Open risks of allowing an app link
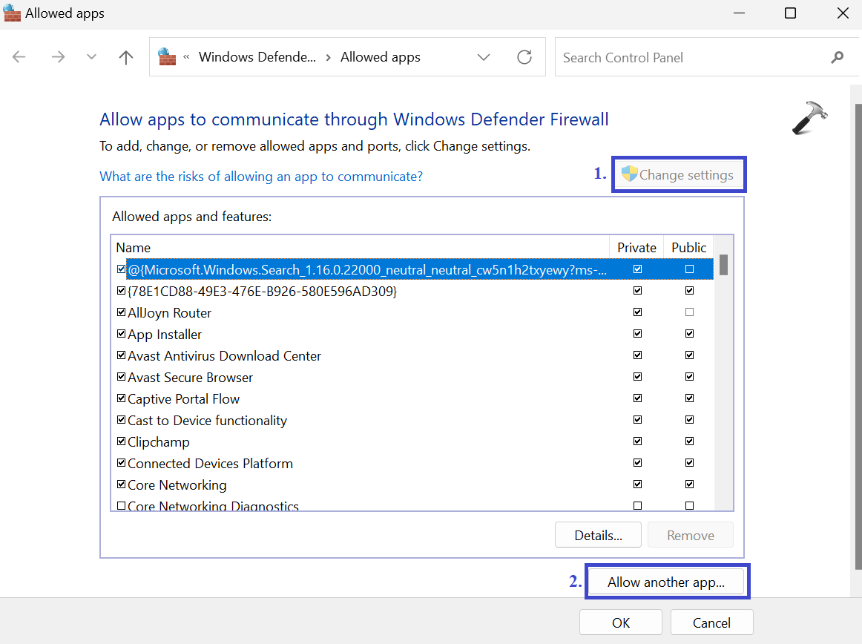This screenshot has width=862, height=644. [261, 176]
